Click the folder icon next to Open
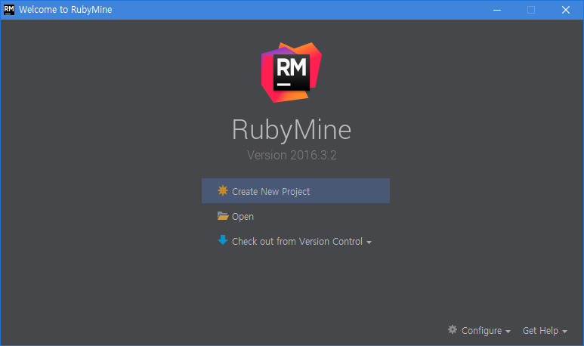 coord(223,216)
